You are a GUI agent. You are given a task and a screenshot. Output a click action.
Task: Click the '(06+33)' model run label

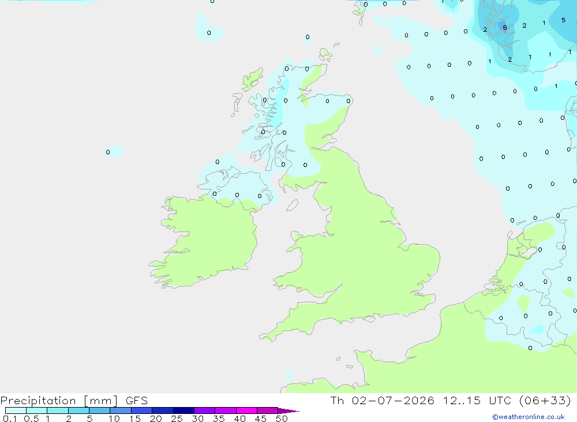[x=545, y=400]
